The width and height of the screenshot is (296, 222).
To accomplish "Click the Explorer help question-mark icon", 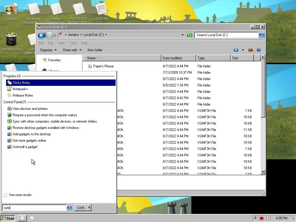I will pyautogui.click(x=259, y=50).
